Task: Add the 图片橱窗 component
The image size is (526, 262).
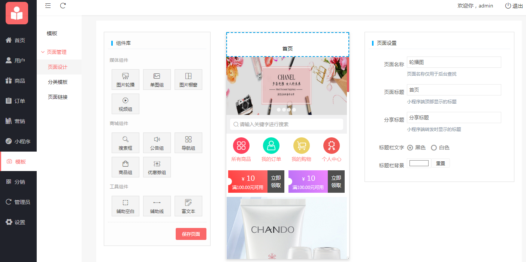Action: [x=188, y=79]
